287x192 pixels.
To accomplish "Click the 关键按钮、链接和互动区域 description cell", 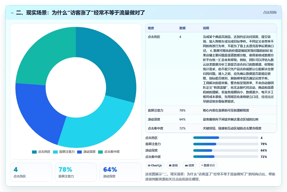I will [232, 128].
